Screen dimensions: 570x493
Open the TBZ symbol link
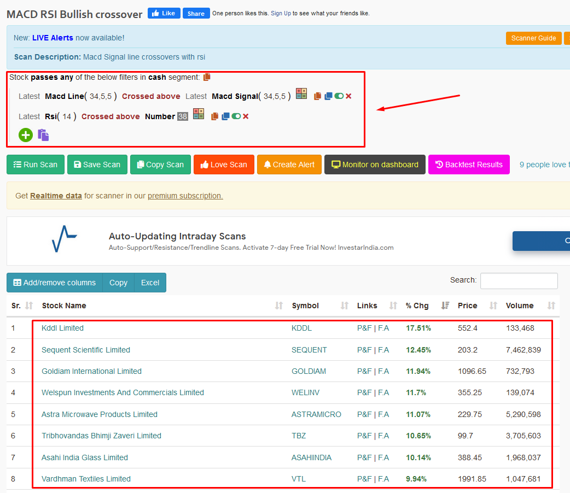click(299, 436)
